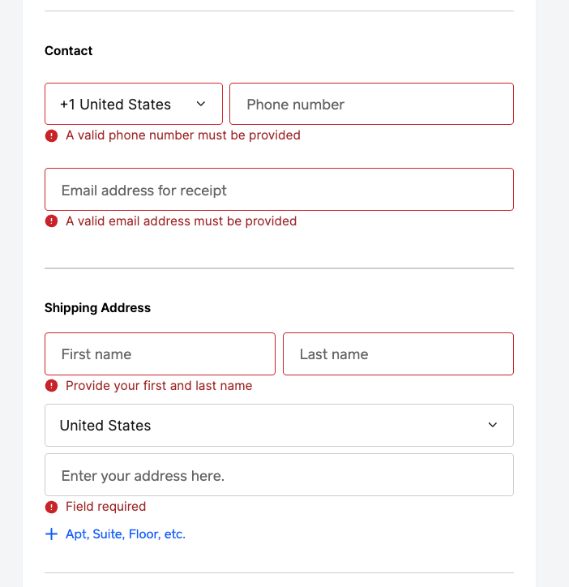Select the First name input
Image resolution: width=569 pixels, height=587 pixels.
click(160, 353)
